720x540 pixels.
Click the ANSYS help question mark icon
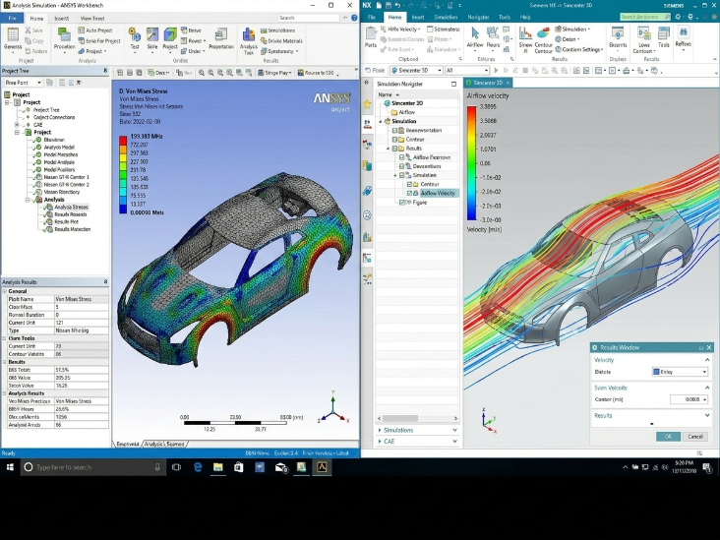(x=354, y=18)
